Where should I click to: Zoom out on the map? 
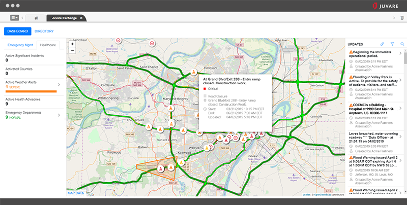tap(72, 50)
